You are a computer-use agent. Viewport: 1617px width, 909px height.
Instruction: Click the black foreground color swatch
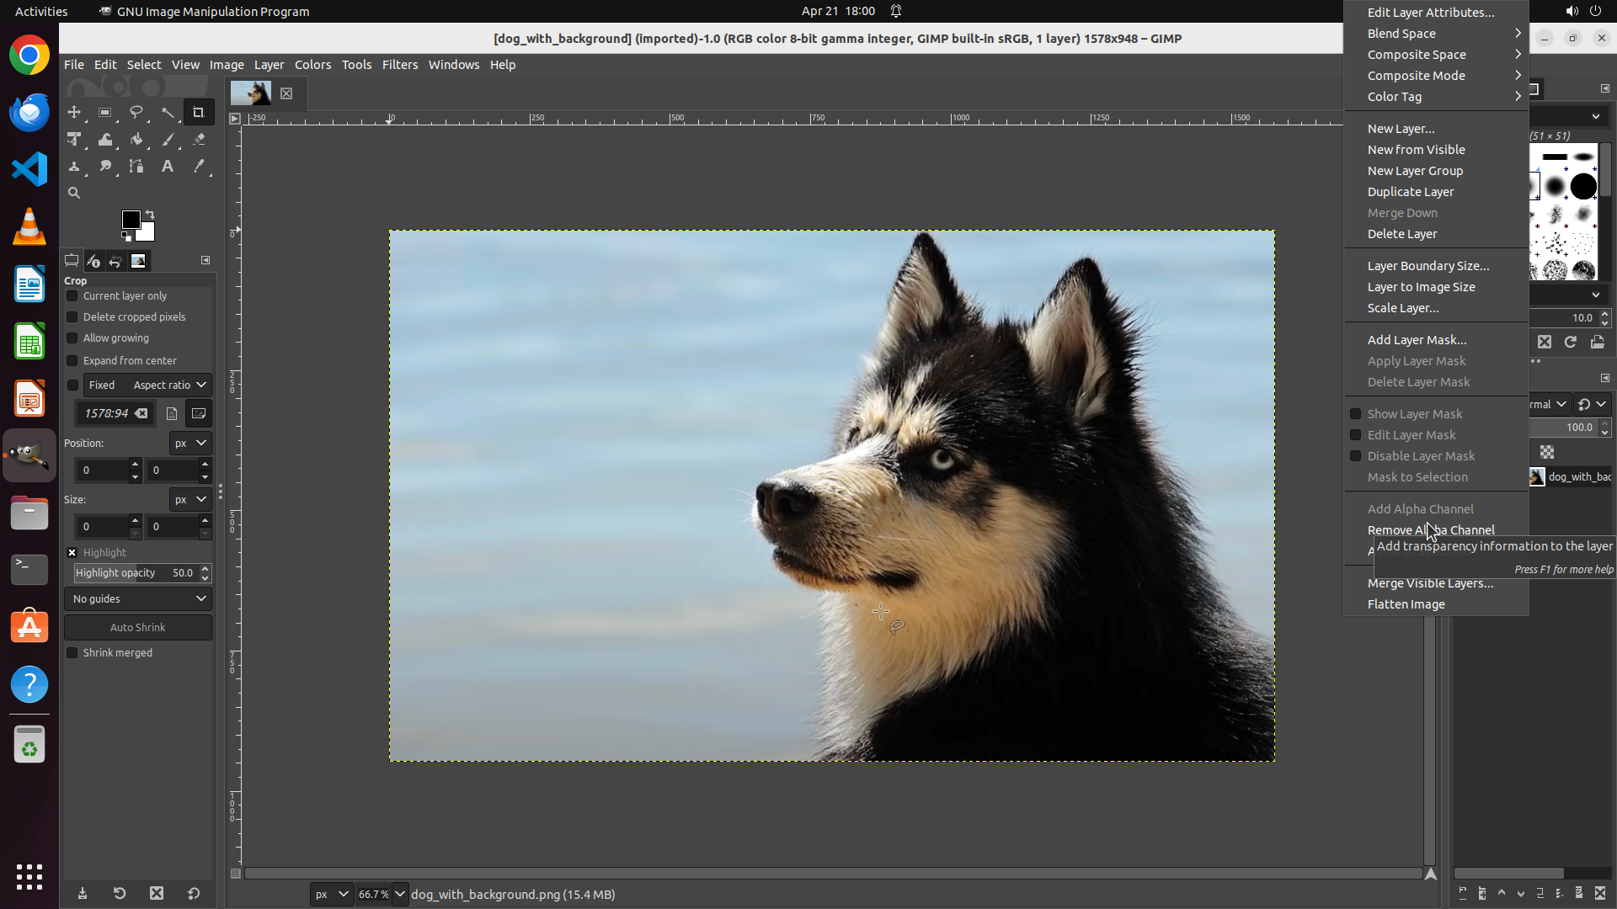(x=131, y=220)
